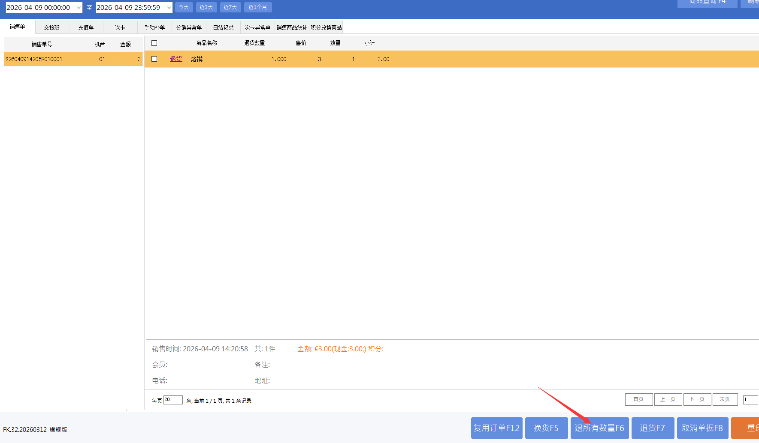
Task: Go to next page with 下一页
Action: coord(697,399)
